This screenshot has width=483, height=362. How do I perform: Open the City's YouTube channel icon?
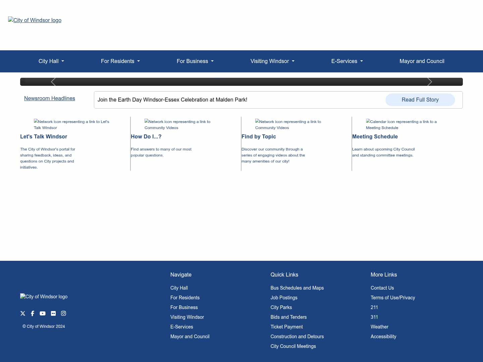coord(42,313)
